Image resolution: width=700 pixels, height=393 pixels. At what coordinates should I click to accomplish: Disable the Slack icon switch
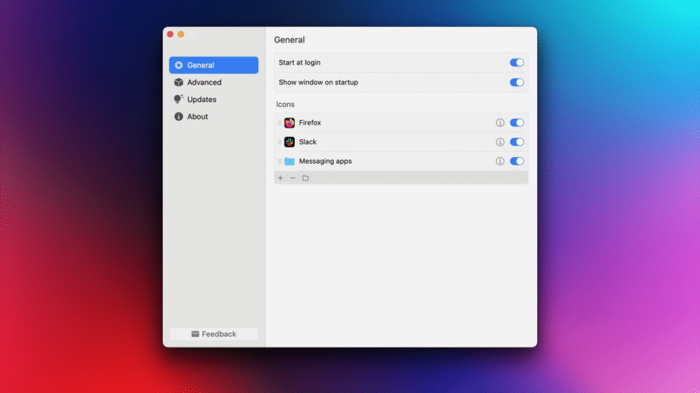(x=517, y=142)
